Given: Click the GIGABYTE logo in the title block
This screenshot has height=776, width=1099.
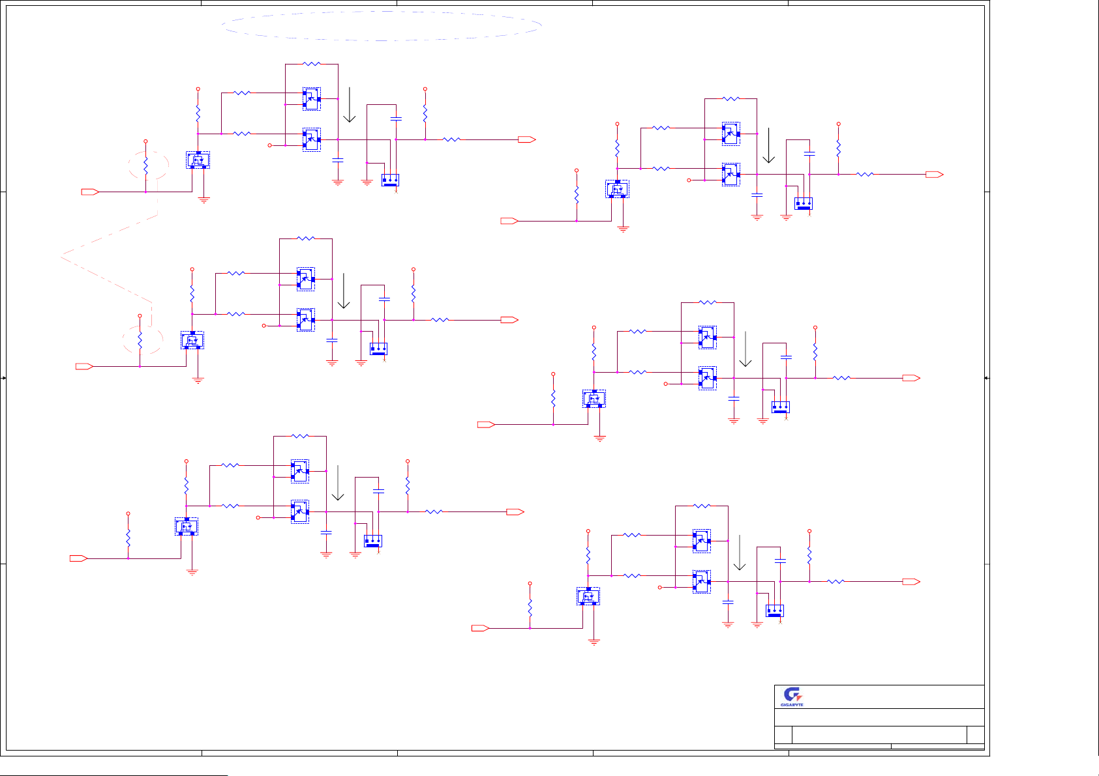Looking at the screenshot, I should point(792,697).
